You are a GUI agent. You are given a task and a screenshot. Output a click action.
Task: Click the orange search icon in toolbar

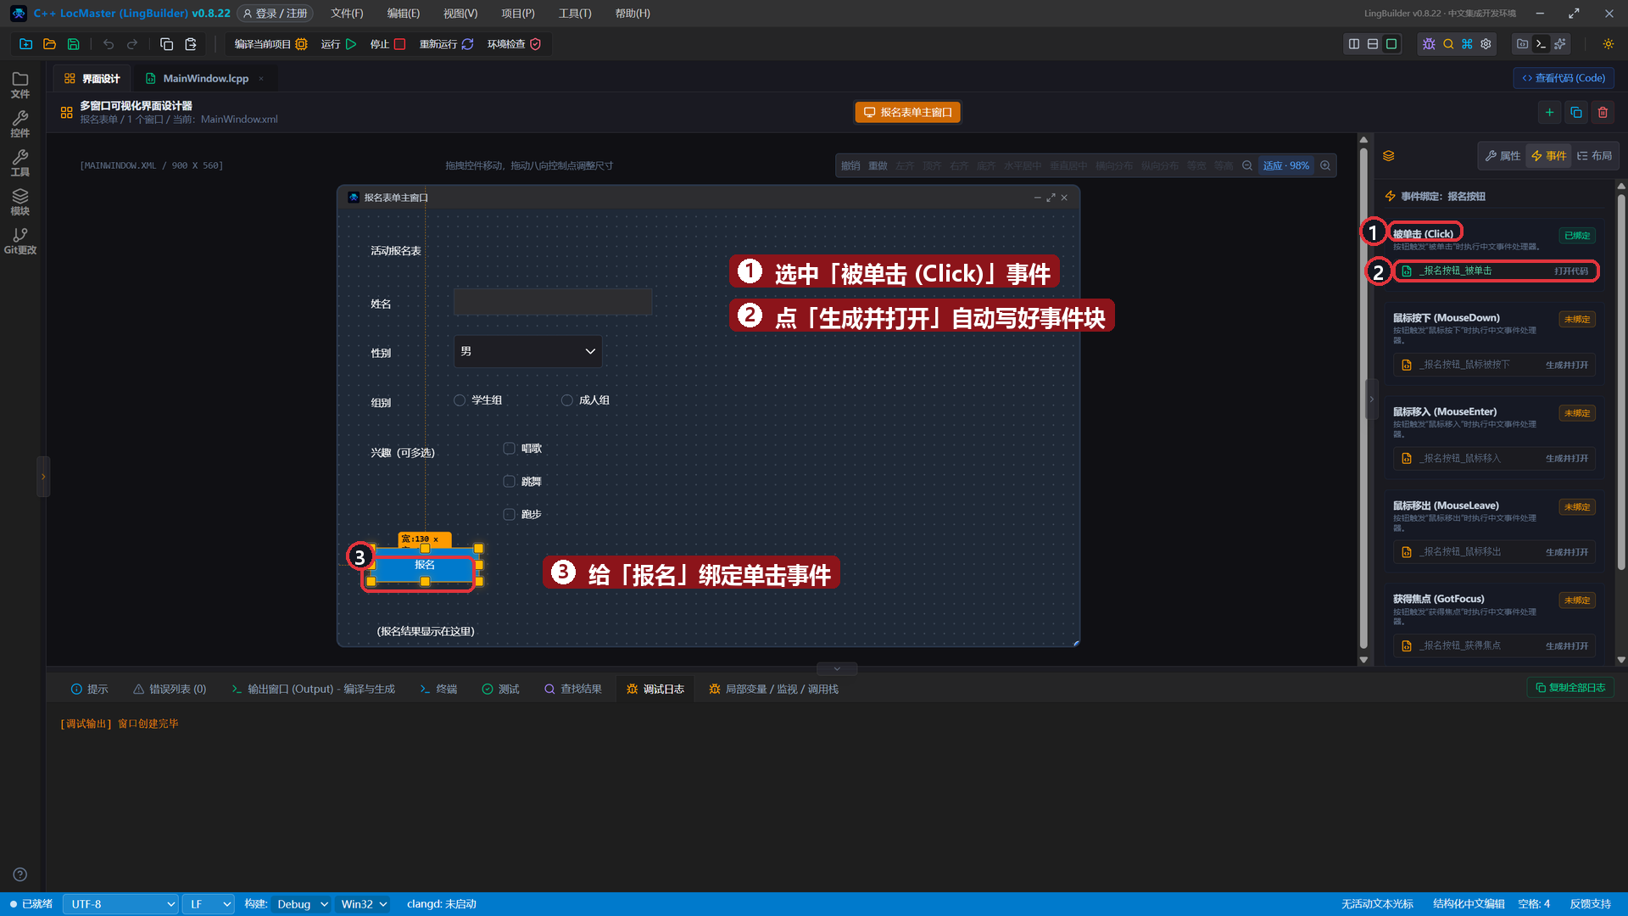point(1448,44)
